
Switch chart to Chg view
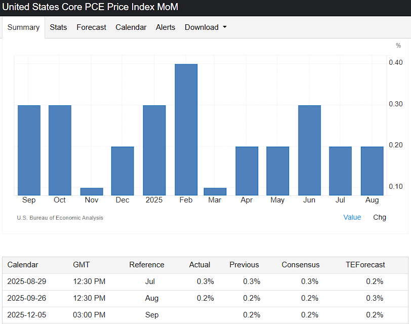379,217
